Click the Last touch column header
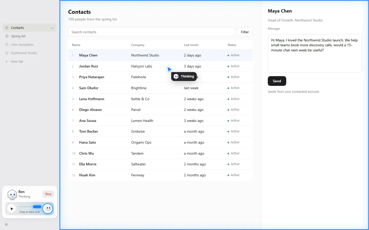Viewport: 369px width, 230px height. [191, 45]
